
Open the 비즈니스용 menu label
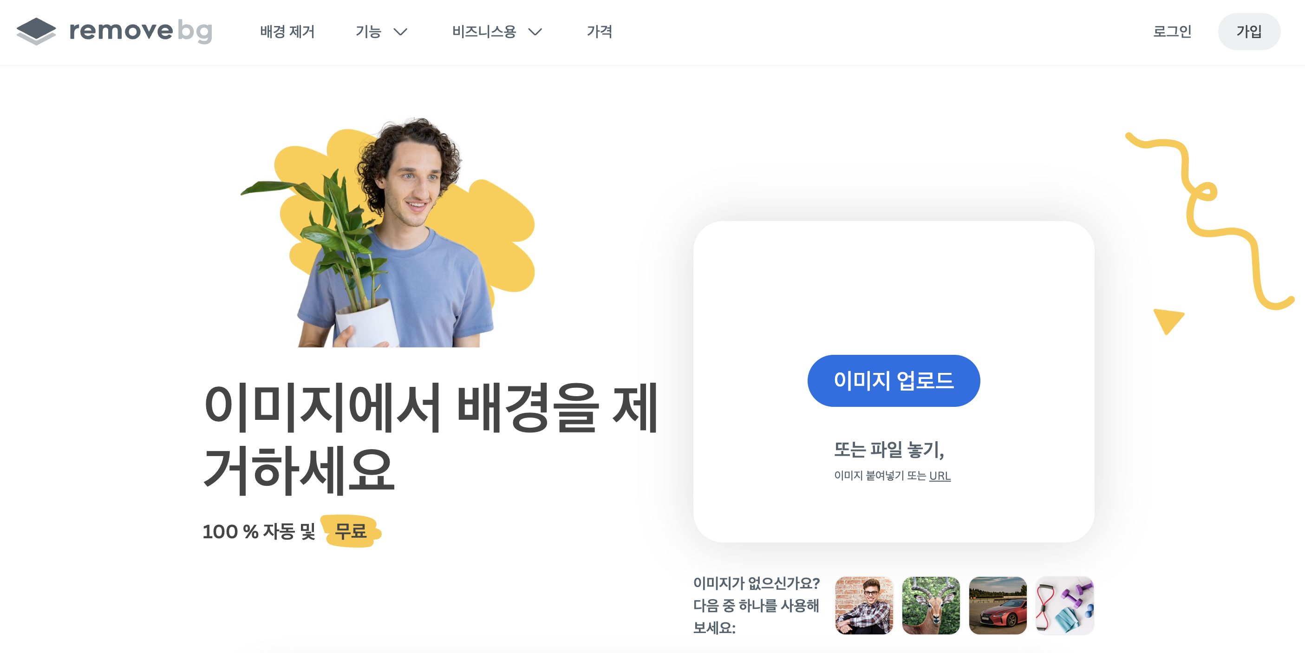(484, 32)
